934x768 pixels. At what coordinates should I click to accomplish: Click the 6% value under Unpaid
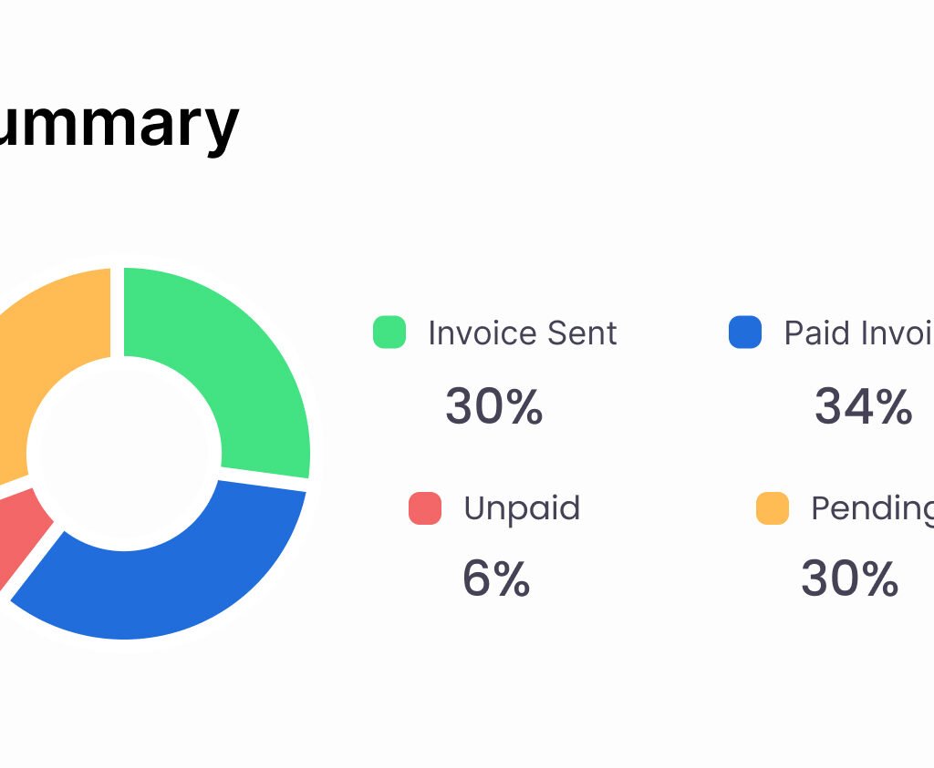[496, 579]
